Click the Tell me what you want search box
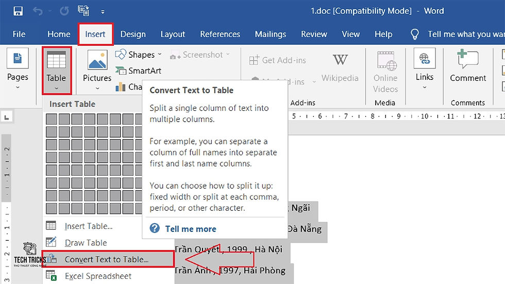Viewport: 505px width, 284px height. pos(466,34)
